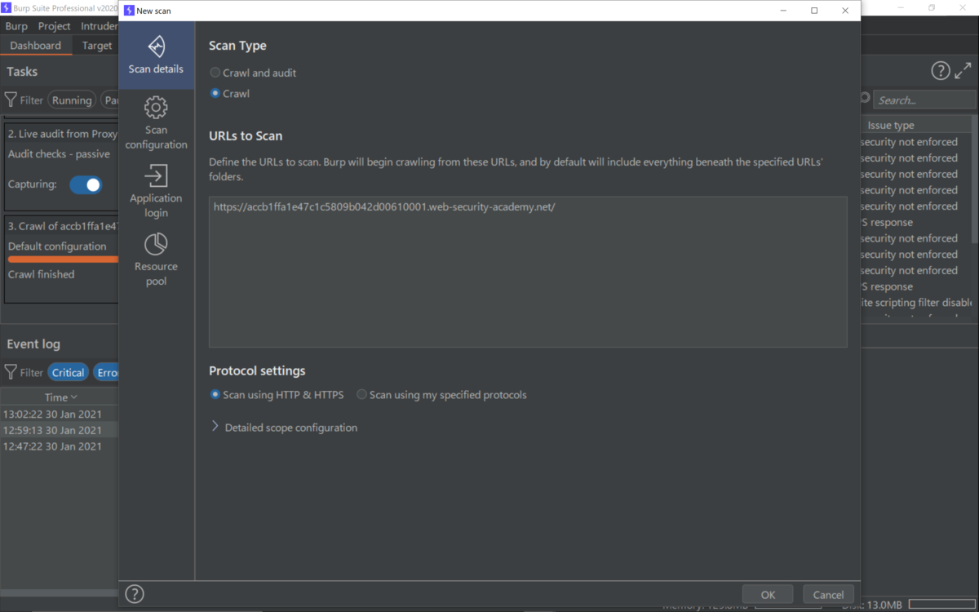Maximize the New scan dialog window

point(814,11)
